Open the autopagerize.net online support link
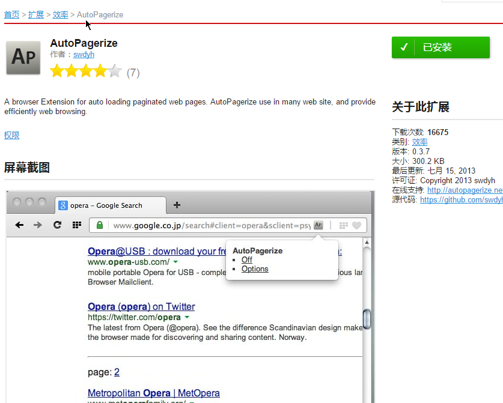Image resolution: width=503 pixels, height=403 pixels. pos(465,190)
